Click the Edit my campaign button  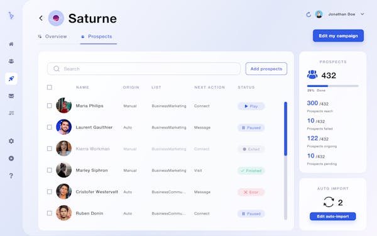(338, 36)
